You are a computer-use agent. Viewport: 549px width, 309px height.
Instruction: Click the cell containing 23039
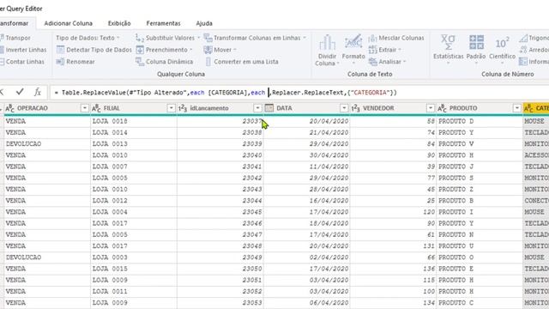pyautogui.click(x=220, y=144)
